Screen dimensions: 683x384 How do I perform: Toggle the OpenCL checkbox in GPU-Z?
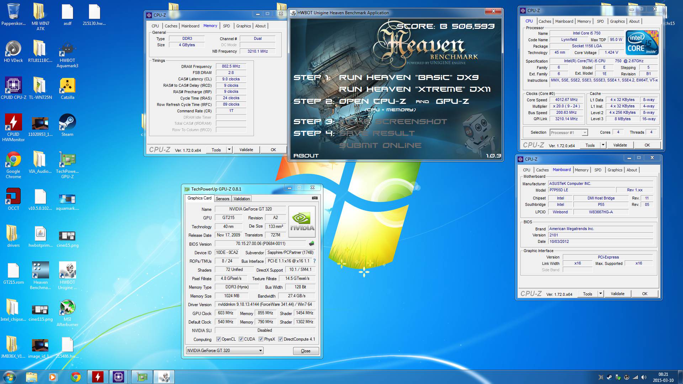click(218, 339)
